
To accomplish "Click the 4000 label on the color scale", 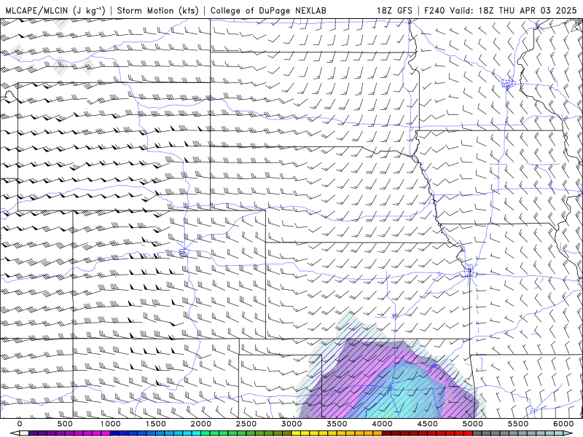I will tap(382, 424).
